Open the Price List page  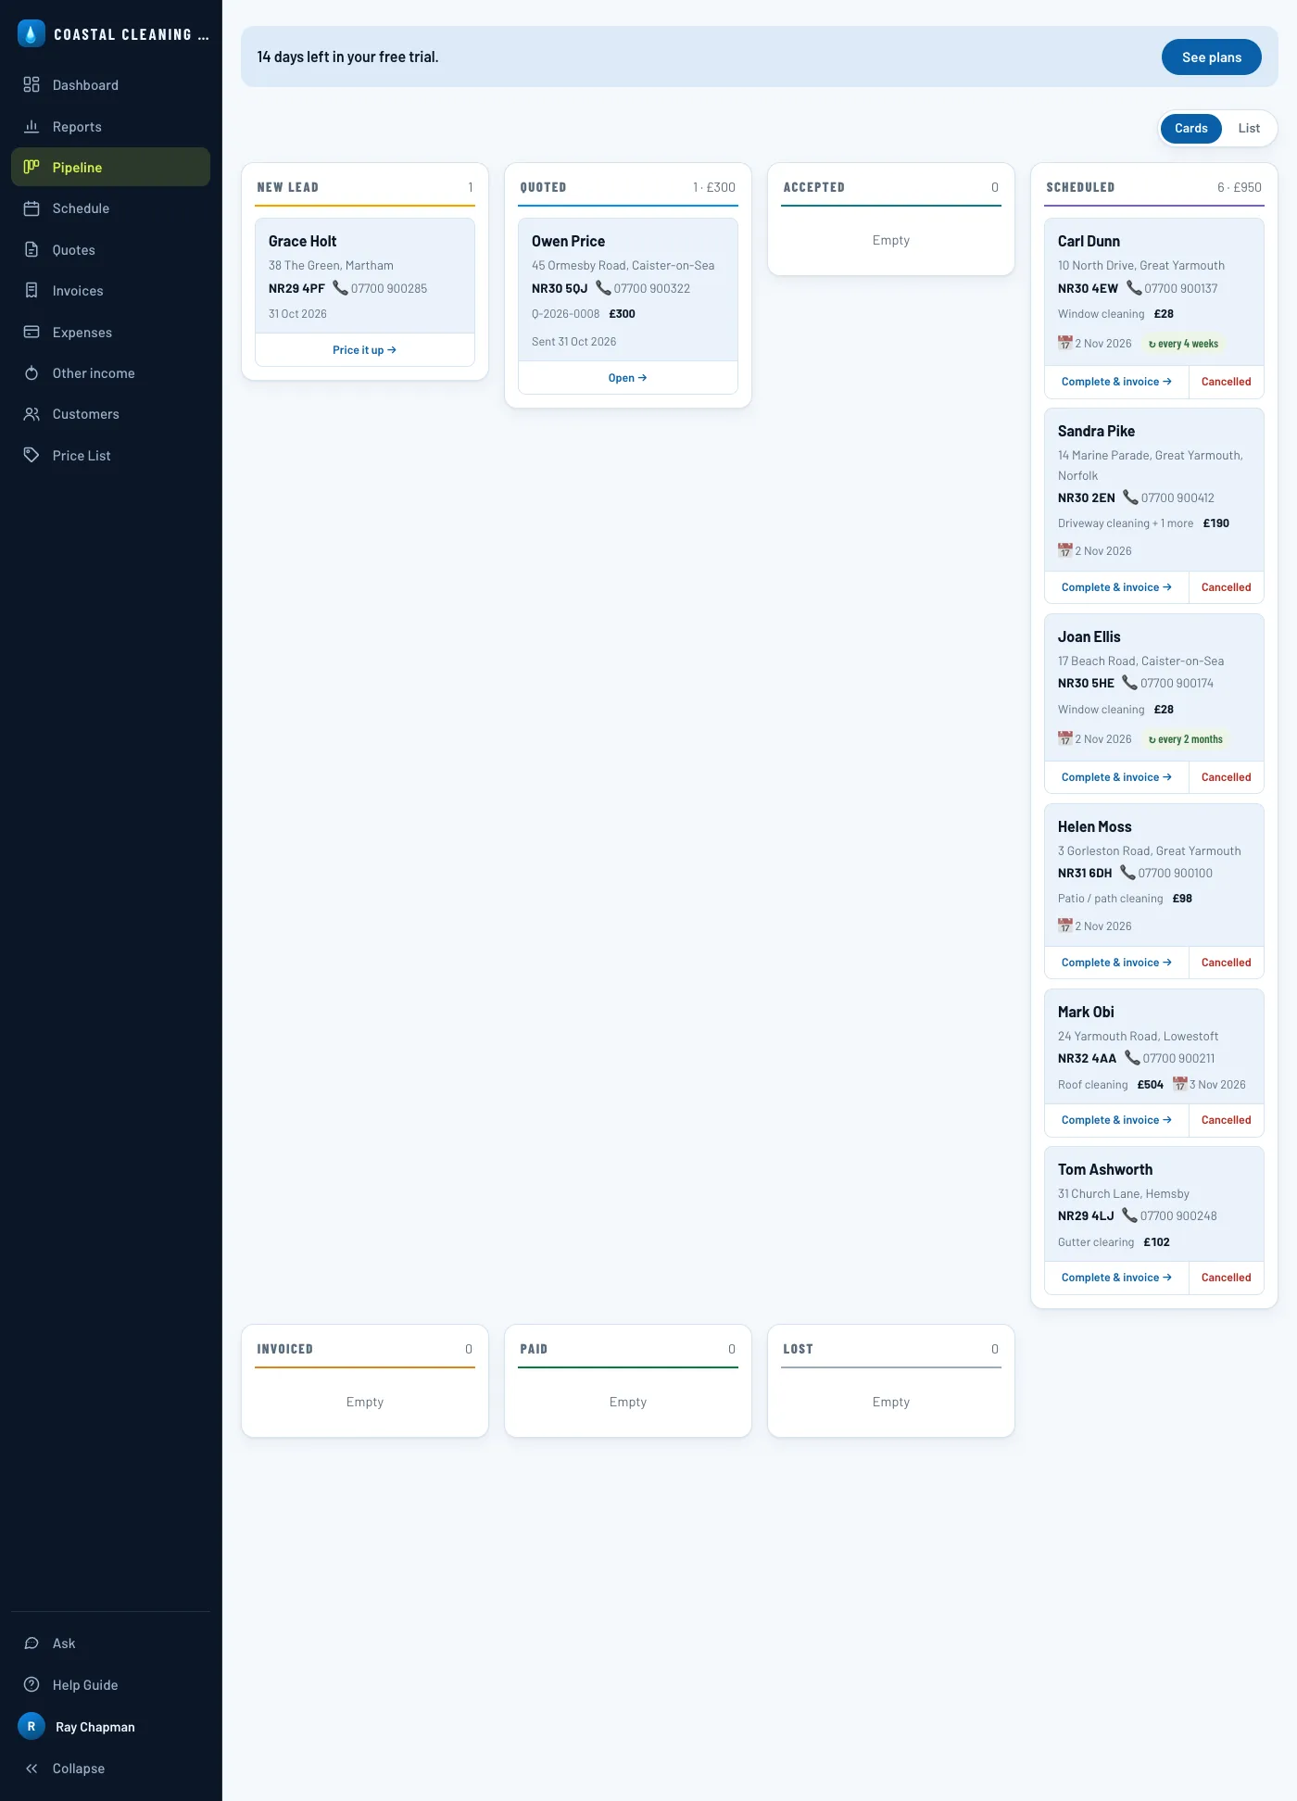tap(110, 456)
